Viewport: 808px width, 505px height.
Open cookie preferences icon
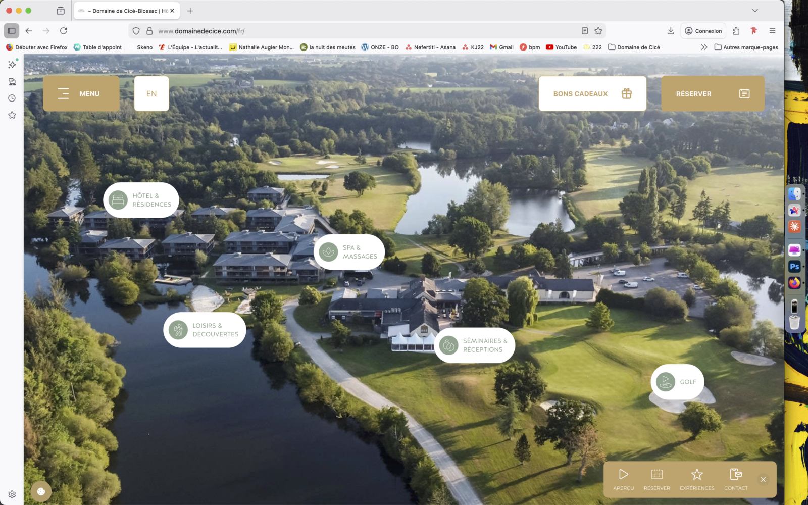point(41,491)
